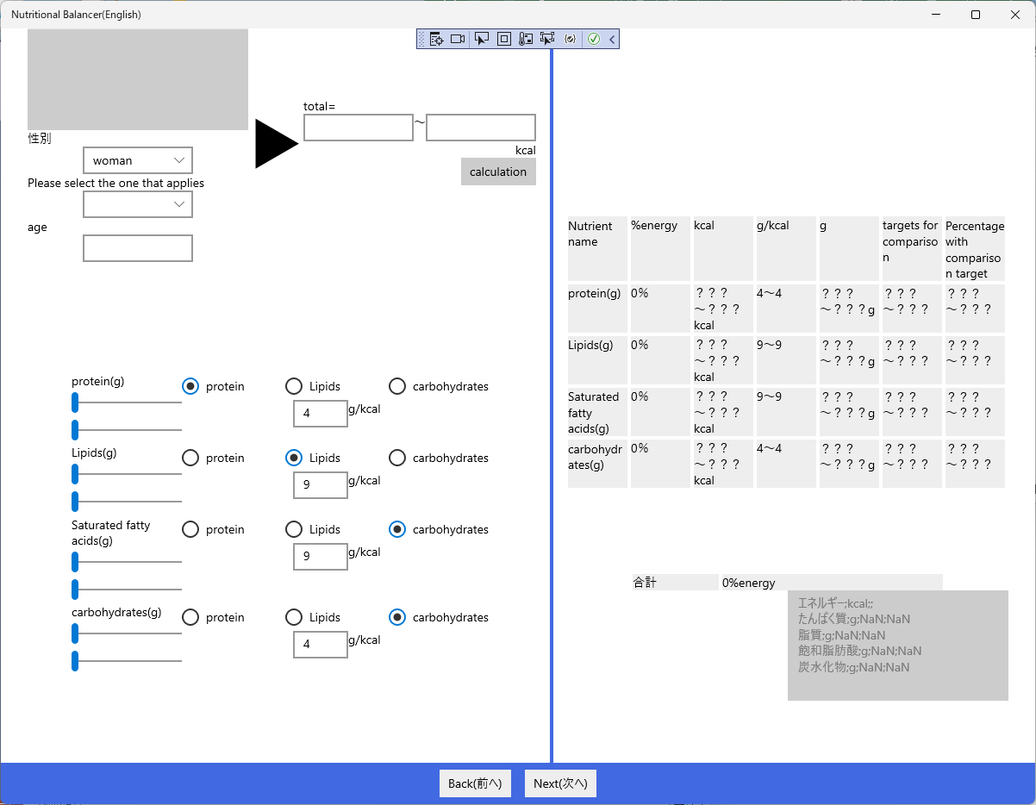The image size is (1036, 805).
Task: Click the video camera toolbar icon
Action: [x=458, y=39]
